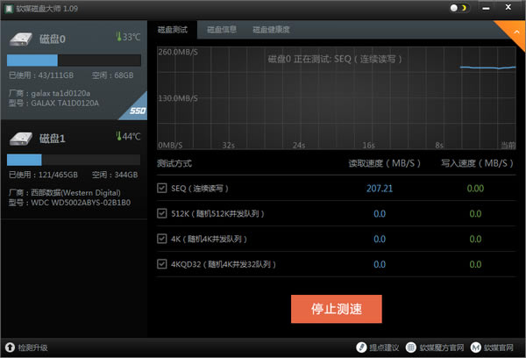526x358 pixels.
Task: Uncheck the SEQ(连续读写) test checkbox
Action: [161, 188]
